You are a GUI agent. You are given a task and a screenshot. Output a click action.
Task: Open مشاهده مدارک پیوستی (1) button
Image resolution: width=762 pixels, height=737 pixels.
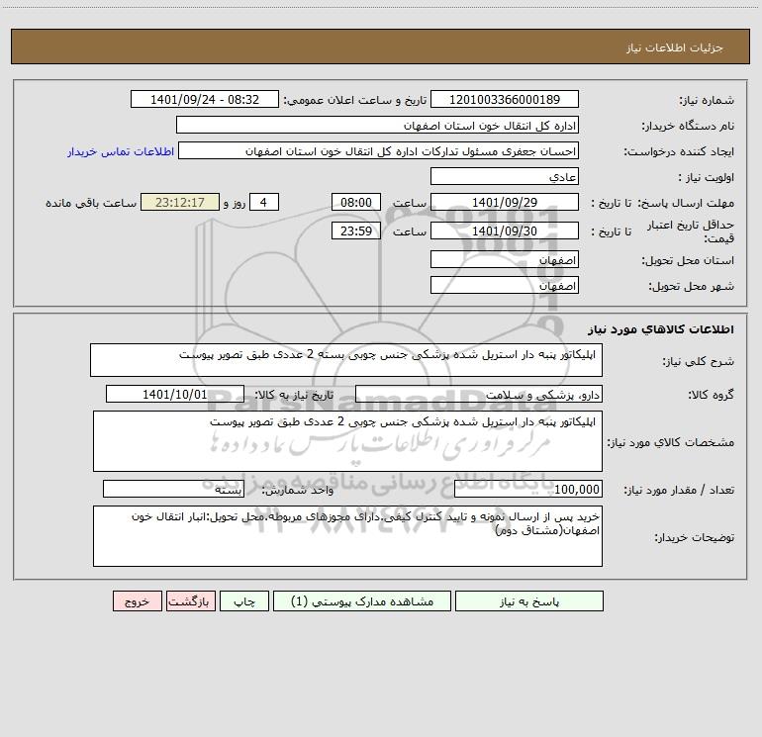point(362,601)
